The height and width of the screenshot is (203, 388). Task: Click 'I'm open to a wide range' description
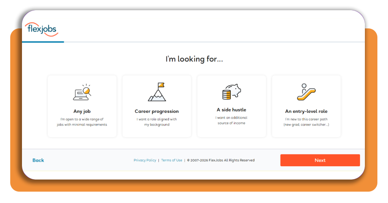82,122
